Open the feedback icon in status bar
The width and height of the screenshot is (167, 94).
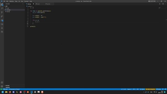[163, 89]
